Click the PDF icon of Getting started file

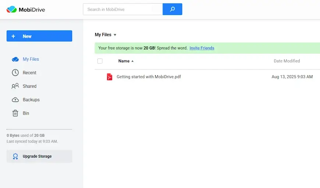point(110,77)
